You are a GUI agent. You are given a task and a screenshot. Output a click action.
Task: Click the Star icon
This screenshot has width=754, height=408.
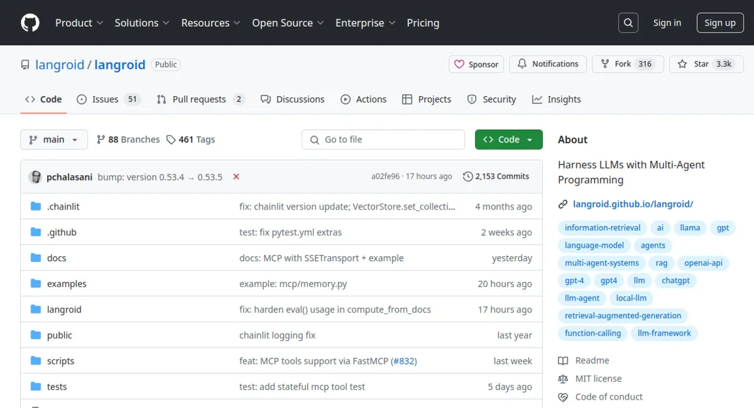682,64
